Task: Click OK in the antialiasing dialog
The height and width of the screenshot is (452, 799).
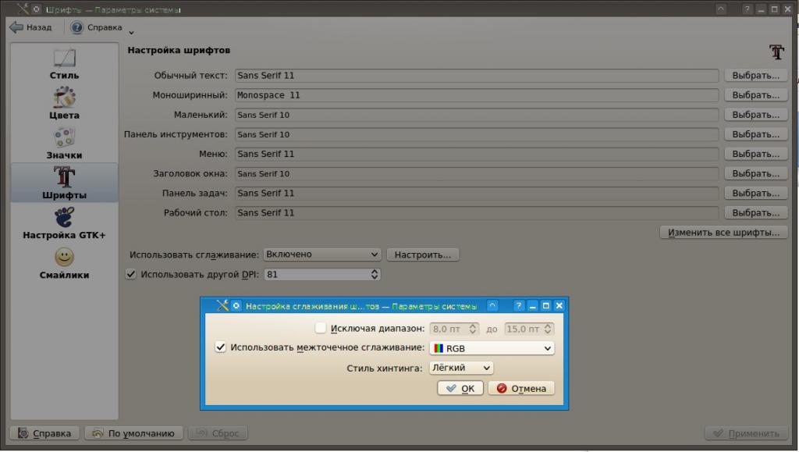Action: pyautogui.click(x=460, y=388)
